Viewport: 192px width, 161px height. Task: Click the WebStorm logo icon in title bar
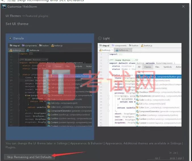(4, 7)
